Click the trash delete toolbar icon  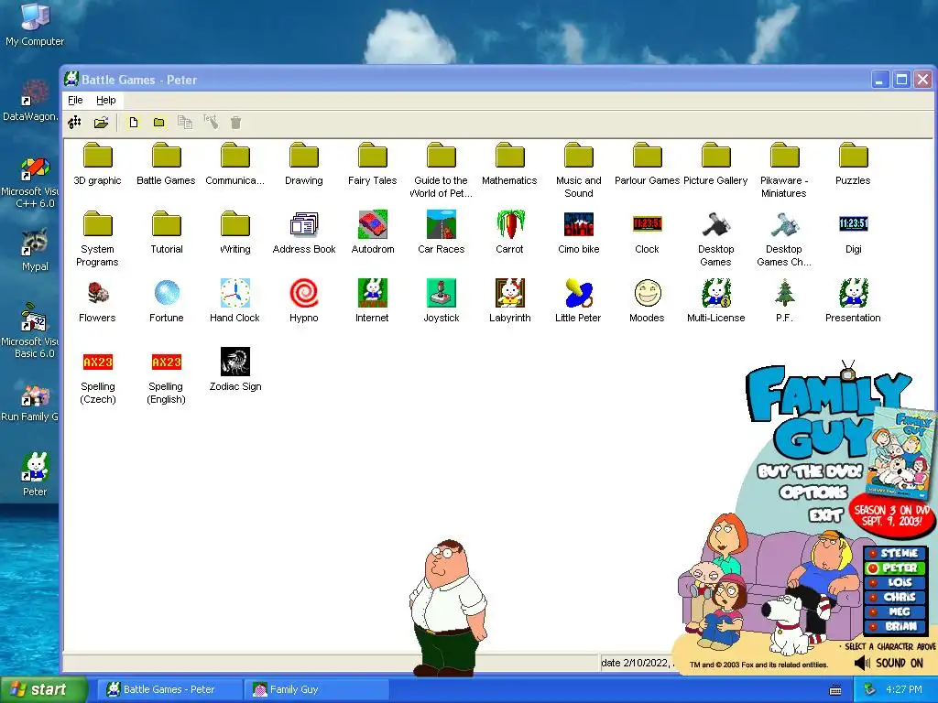click(236, 123)
